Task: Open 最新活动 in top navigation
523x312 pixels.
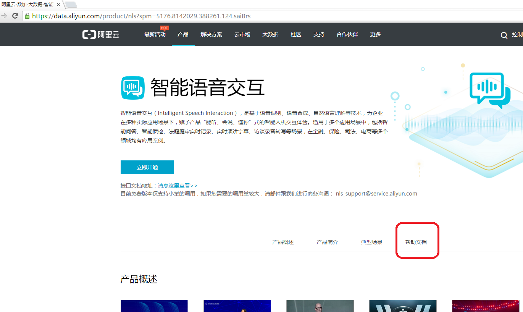Action: pos(155,34)
